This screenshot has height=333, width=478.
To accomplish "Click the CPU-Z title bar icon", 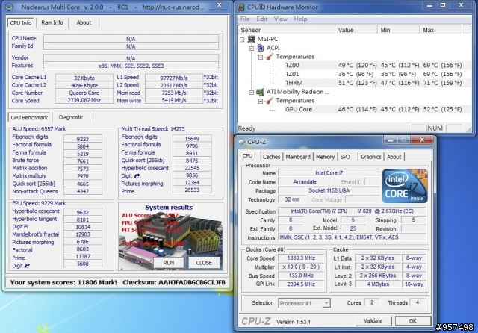I will (x=242, y=142).
